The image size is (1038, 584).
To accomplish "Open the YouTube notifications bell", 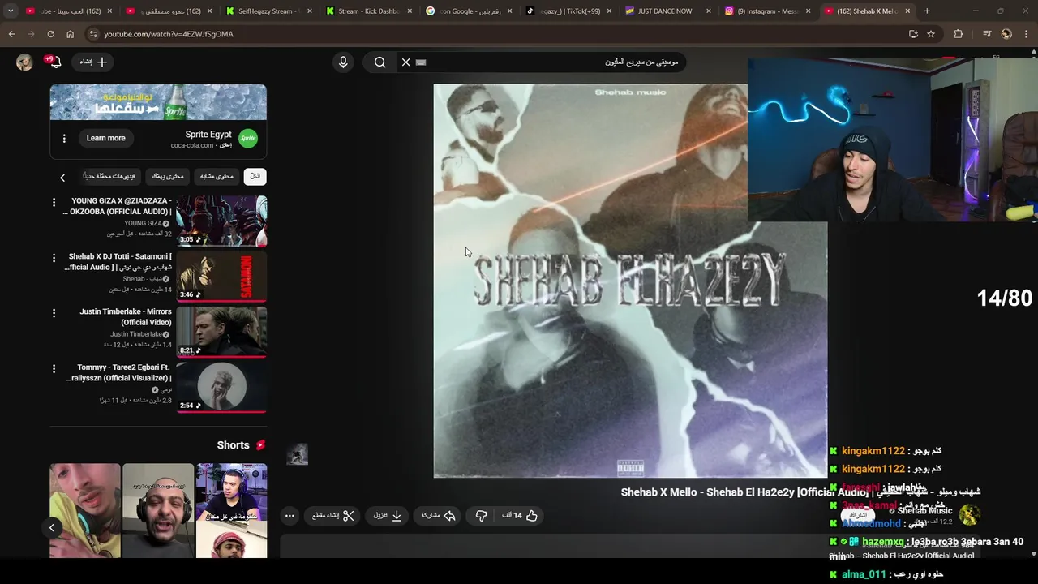I will tap(55, 62).
